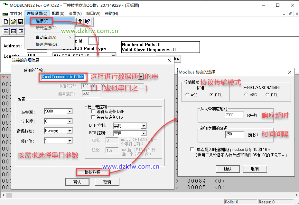Click the Open file folder icon
Screen dimensions: 299x205
pos(13,22)
